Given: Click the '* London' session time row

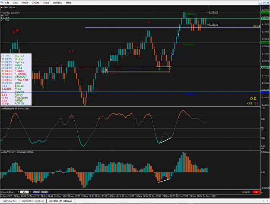Looking at the screenshot, I should 16,74.
